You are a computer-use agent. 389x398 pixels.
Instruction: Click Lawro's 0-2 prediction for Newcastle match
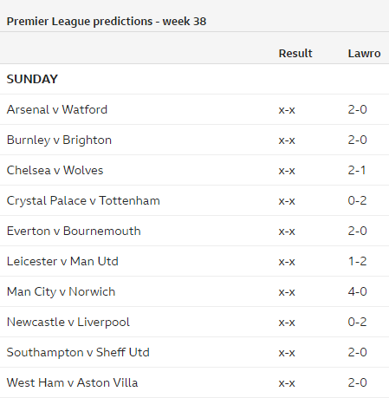(357, 322)
